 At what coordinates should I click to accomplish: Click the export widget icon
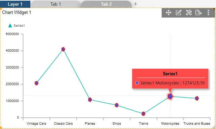(x=198, y=13)
